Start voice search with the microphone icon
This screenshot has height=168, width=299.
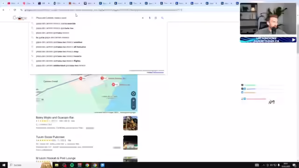[149, 18]
